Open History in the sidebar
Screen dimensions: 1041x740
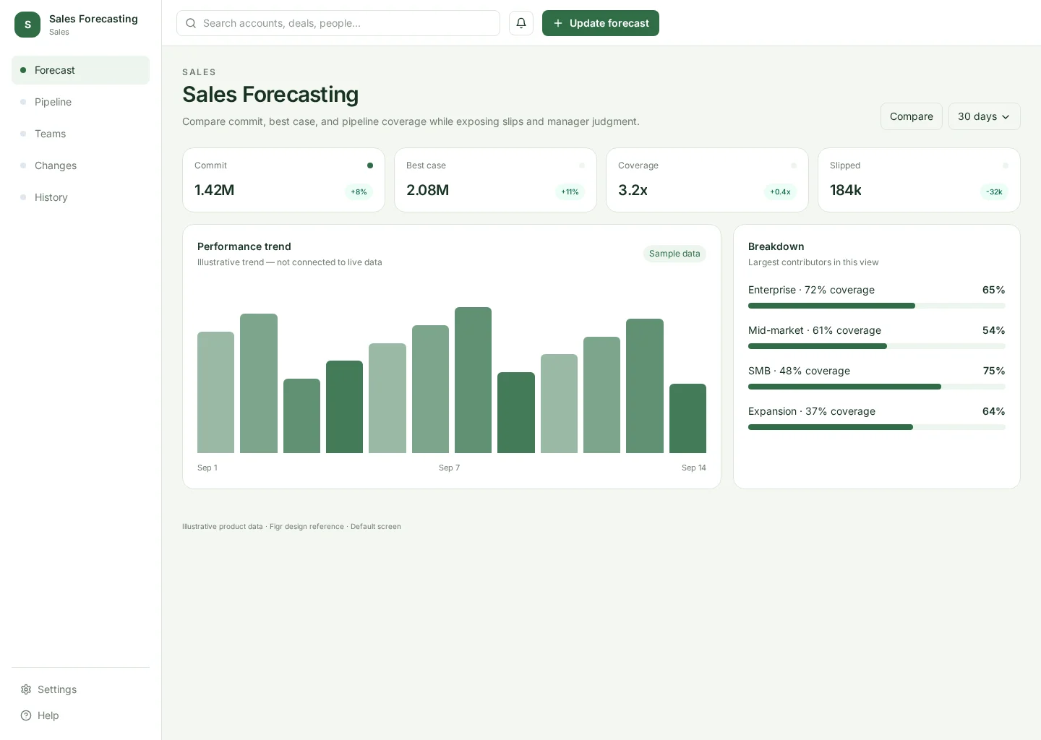[x=80, y=197]
